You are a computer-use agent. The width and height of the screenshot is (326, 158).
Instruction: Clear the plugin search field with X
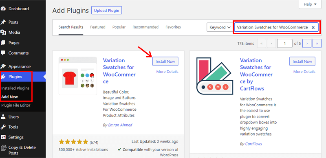point(313,27)
